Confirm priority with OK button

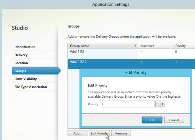coord(152,120)
